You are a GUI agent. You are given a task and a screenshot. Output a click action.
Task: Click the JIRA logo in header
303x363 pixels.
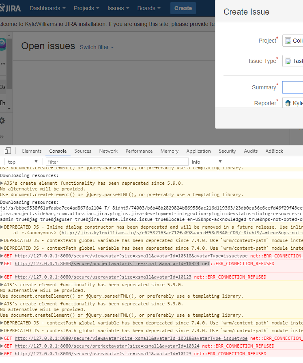click(11, 9)
